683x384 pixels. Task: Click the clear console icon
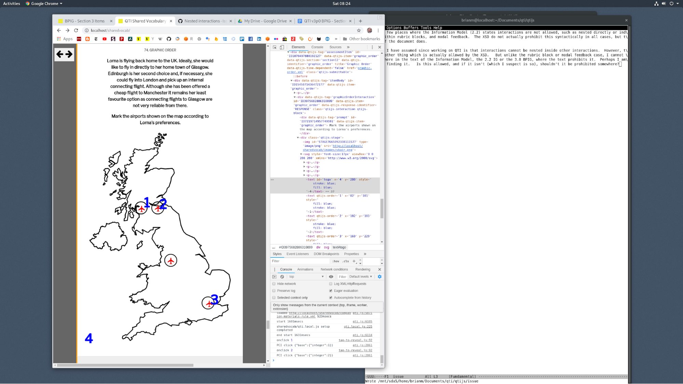click(282, 277)
